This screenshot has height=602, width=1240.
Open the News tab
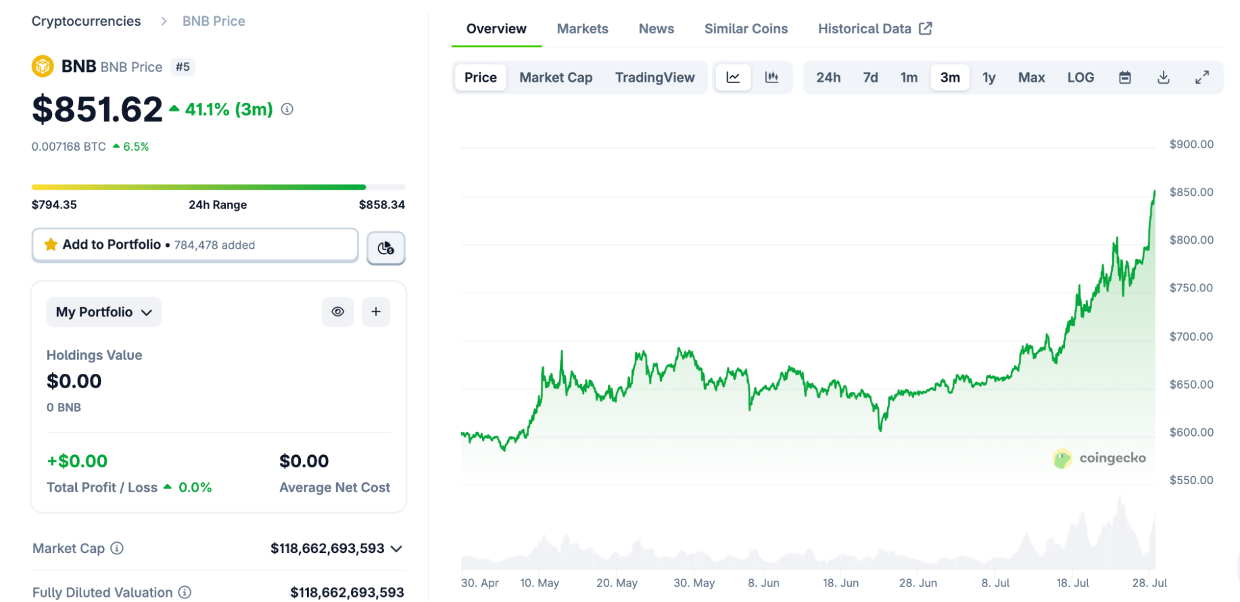(x=656, y=29)
